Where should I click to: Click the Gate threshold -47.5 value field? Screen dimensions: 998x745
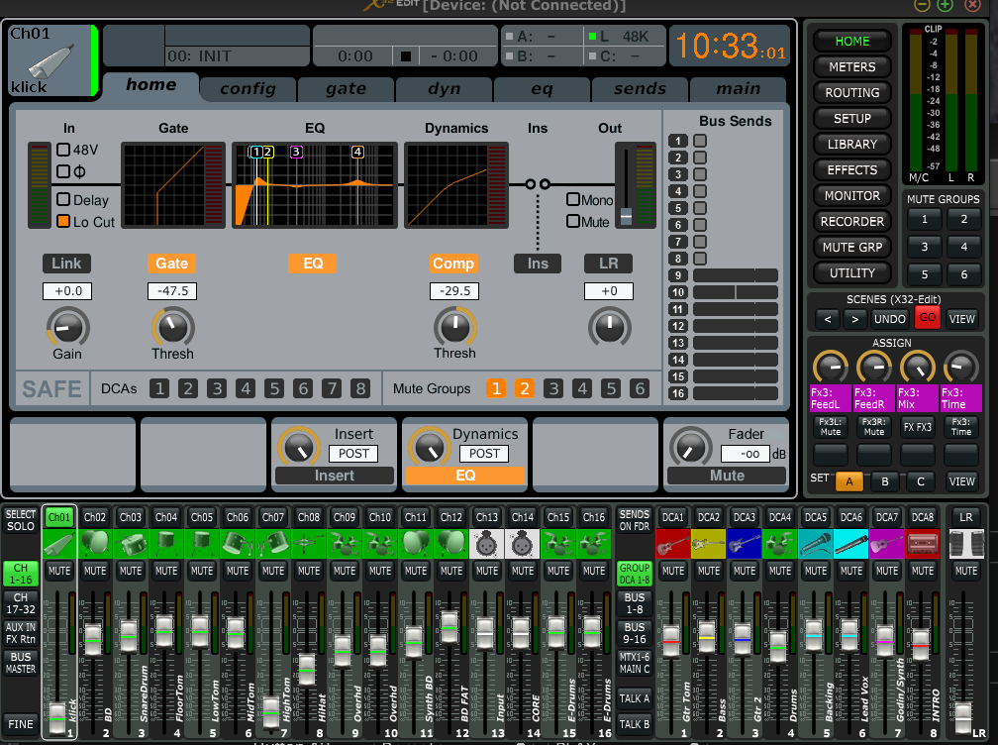tap(172, 291)
